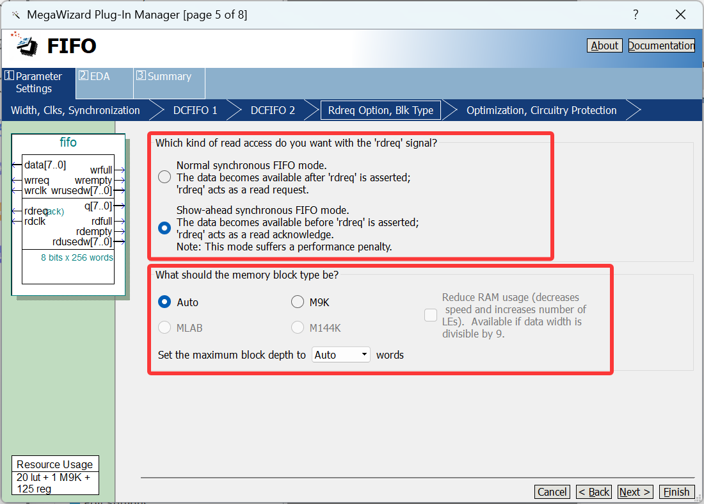Select Normal synchronous FIFO mode
The image size is (704, 504).
point(164,177)
